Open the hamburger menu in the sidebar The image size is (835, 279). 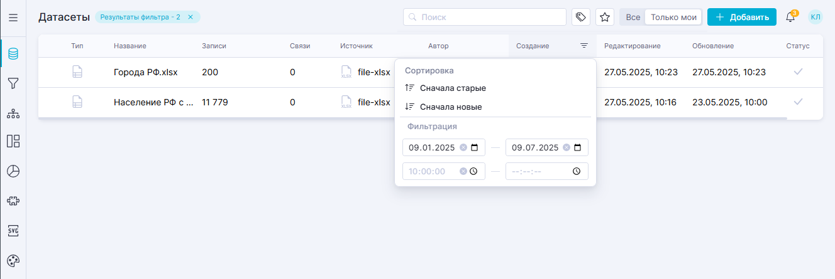13,18
